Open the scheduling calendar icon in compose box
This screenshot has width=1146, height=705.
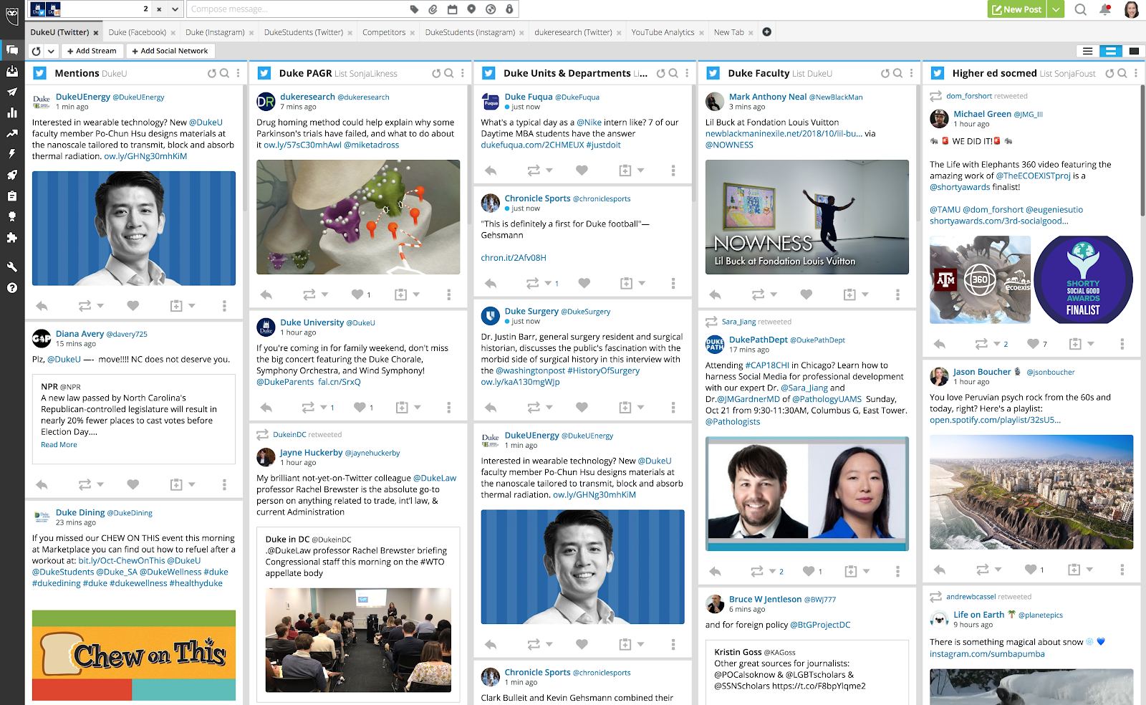(452, 9)
